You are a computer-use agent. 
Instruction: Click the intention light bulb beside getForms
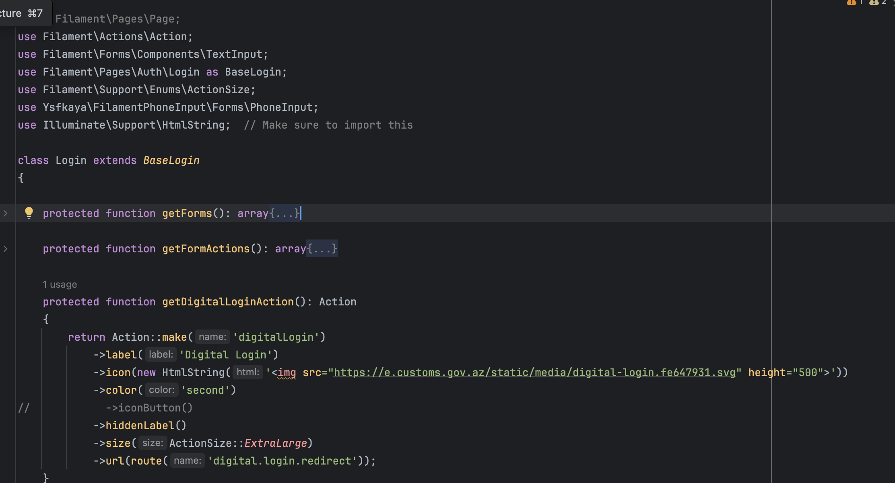click(x=29, y=213)
